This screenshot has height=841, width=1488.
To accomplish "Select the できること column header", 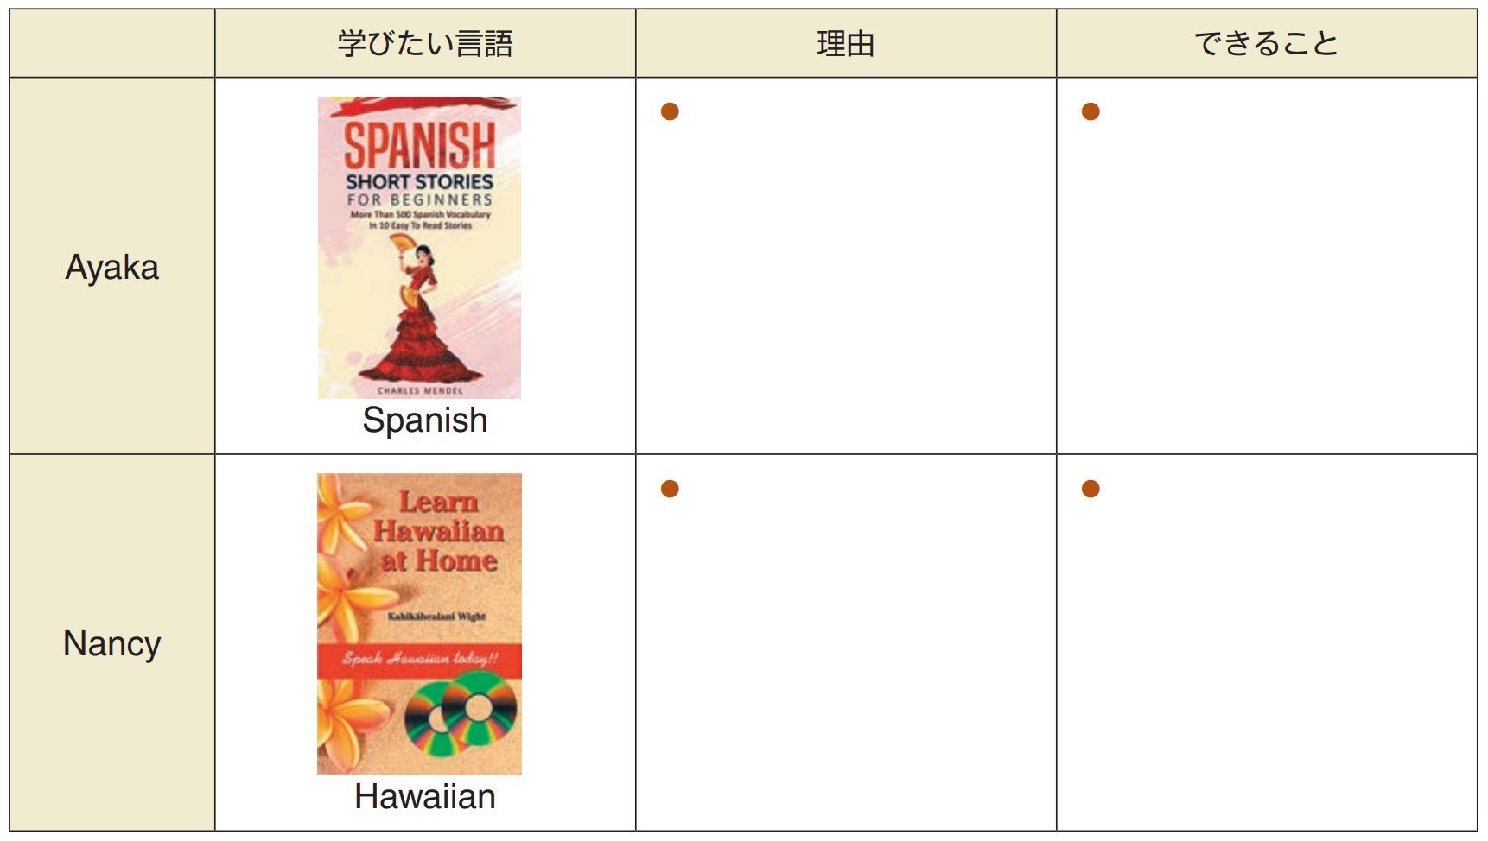I will click(x=1267, y=43).
